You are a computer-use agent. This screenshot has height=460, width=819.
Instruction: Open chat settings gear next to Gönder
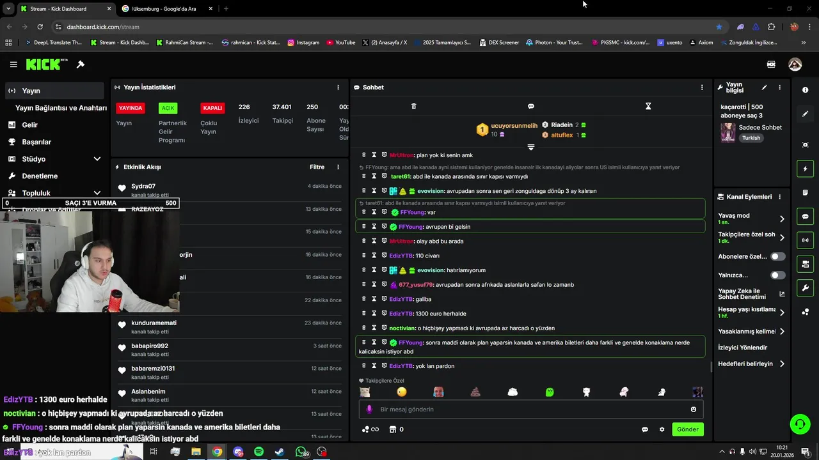tap(662, 429)
